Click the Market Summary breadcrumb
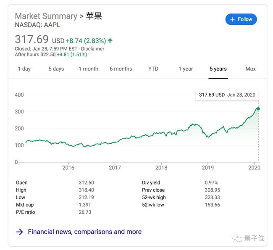The width and height of the screenshot is (273, 250). point(46,16)
